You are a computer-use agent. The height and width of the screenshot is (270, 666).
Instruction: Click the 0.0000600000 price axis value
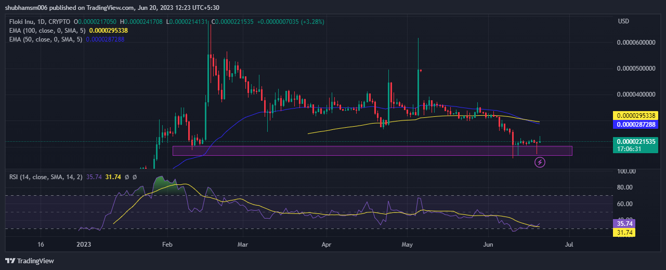click(x=636, y=43)
